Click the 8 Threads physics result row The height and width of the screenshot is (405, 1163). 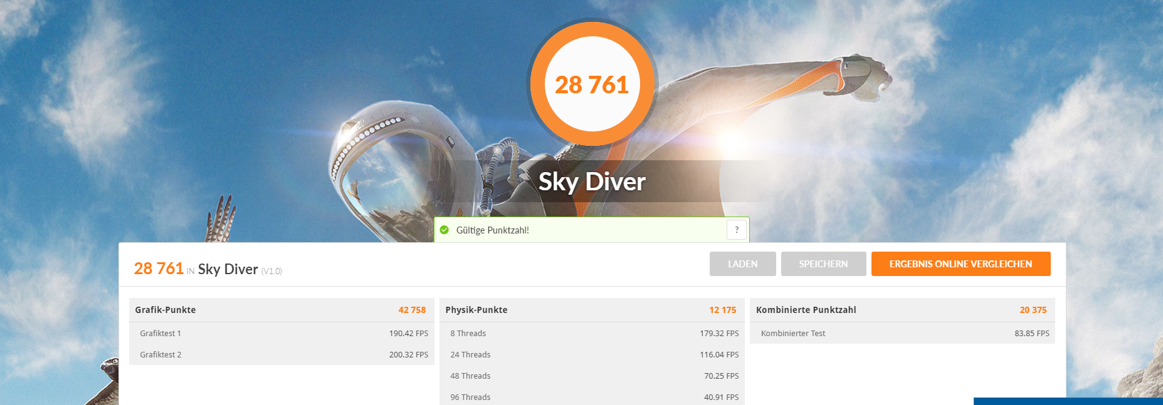592,333
